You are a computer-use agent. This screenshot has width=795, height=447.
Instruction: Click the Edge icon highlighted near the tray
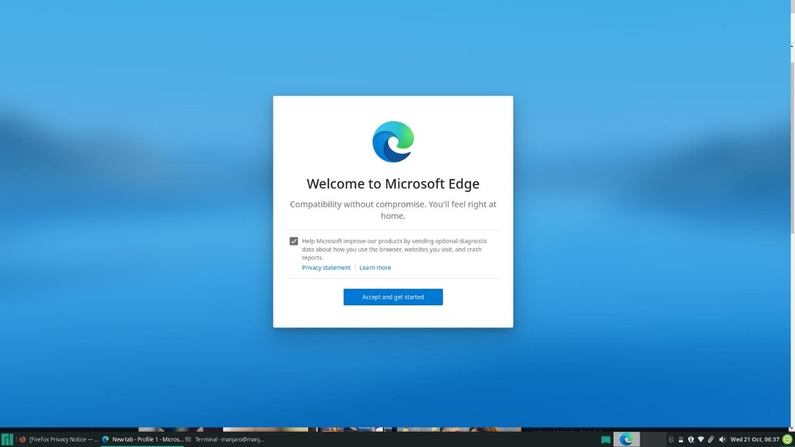[x=625, y=439]
